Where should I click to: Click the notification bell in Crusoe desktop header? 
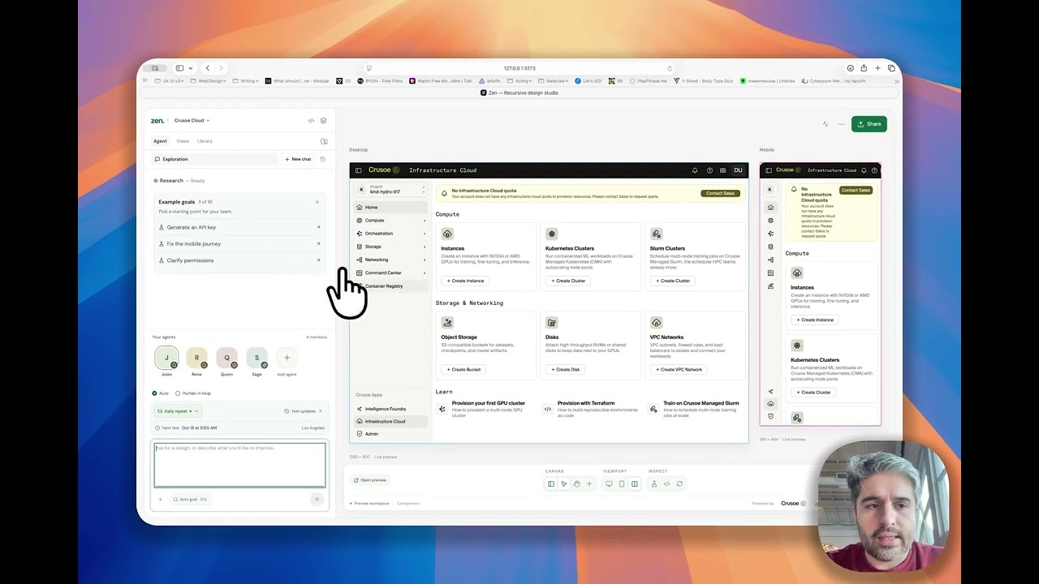coord(695,170)
